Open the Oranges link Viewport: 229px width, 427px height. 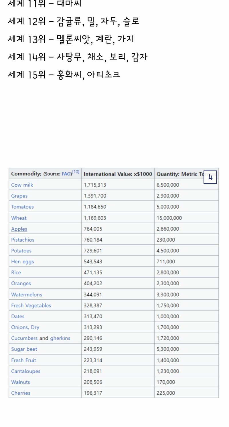(x=21, y=283)
